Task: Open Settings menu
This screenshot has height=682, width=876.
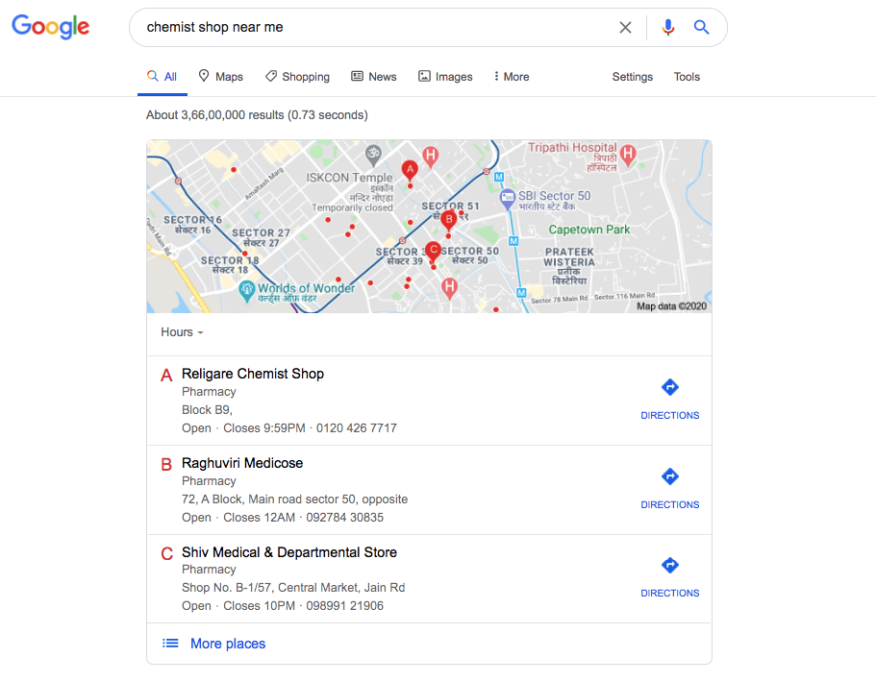Action: pos(633,77)
